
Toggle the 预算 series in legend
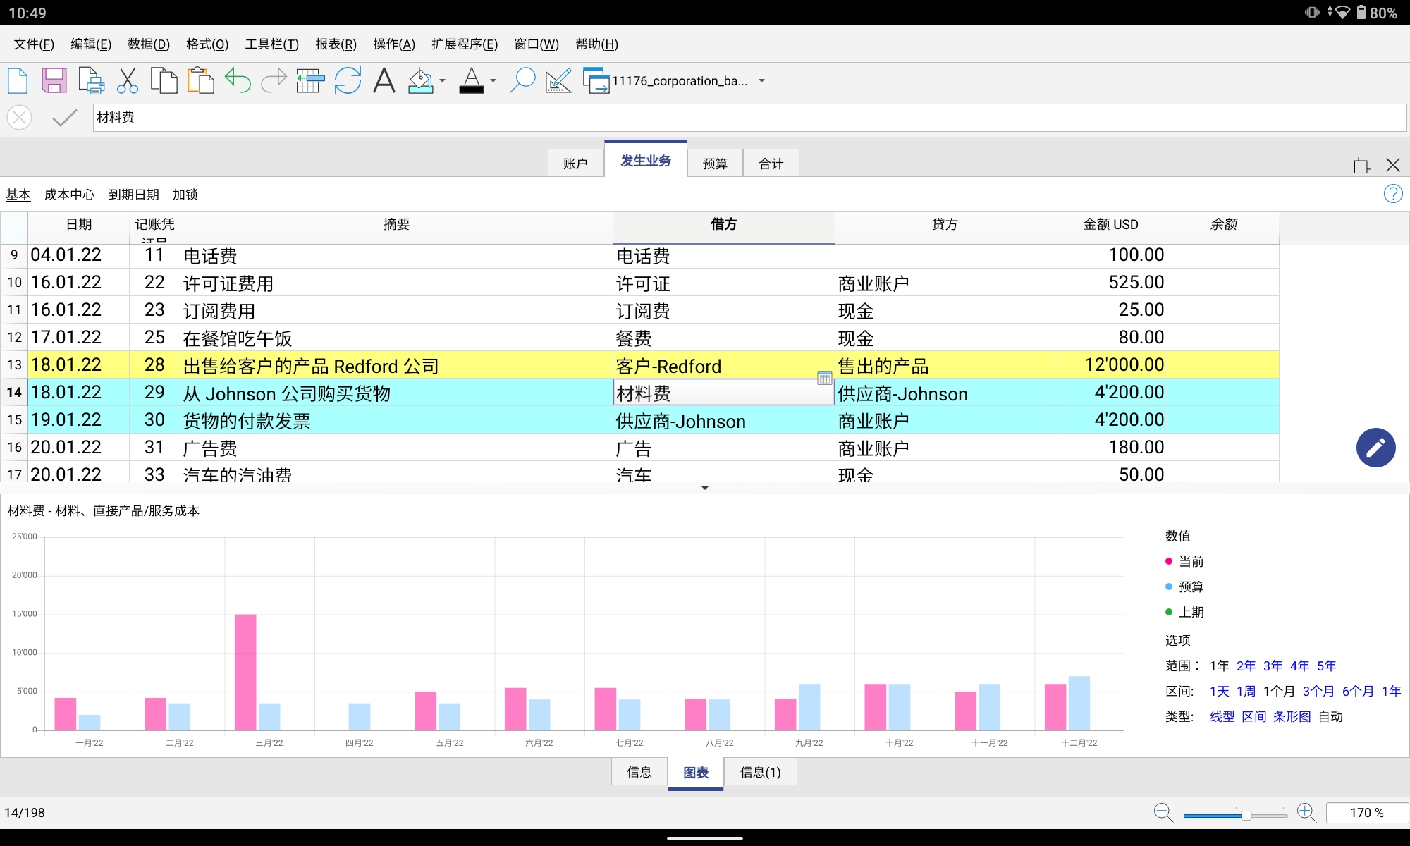(x=1185, y=587)
